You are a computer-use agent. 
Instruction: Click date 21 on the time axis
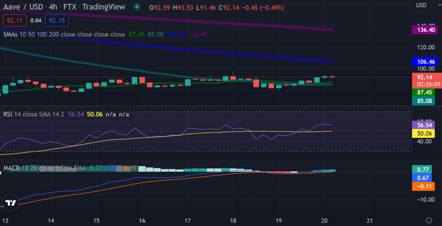370,220
